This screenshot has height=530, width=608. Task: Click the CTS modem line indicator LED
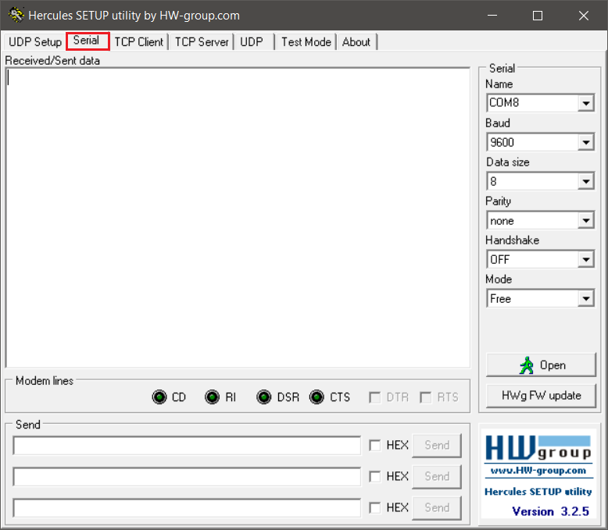(317, 397)
